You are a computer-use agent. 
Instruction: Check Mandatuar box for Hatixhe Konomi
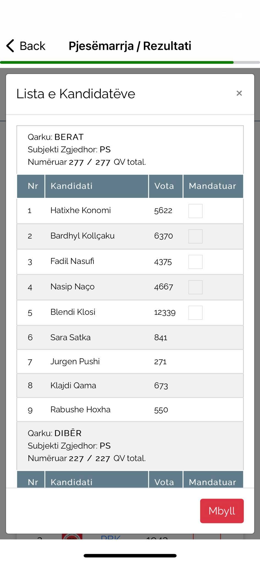coord(195,211)
